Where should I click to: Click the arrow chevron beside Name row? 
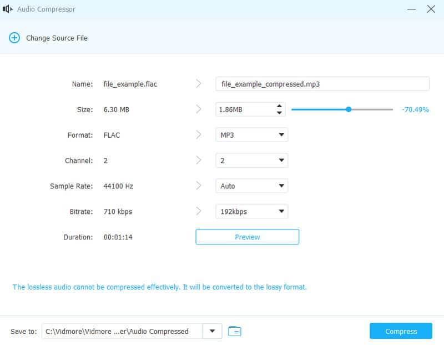pos(199,84)
